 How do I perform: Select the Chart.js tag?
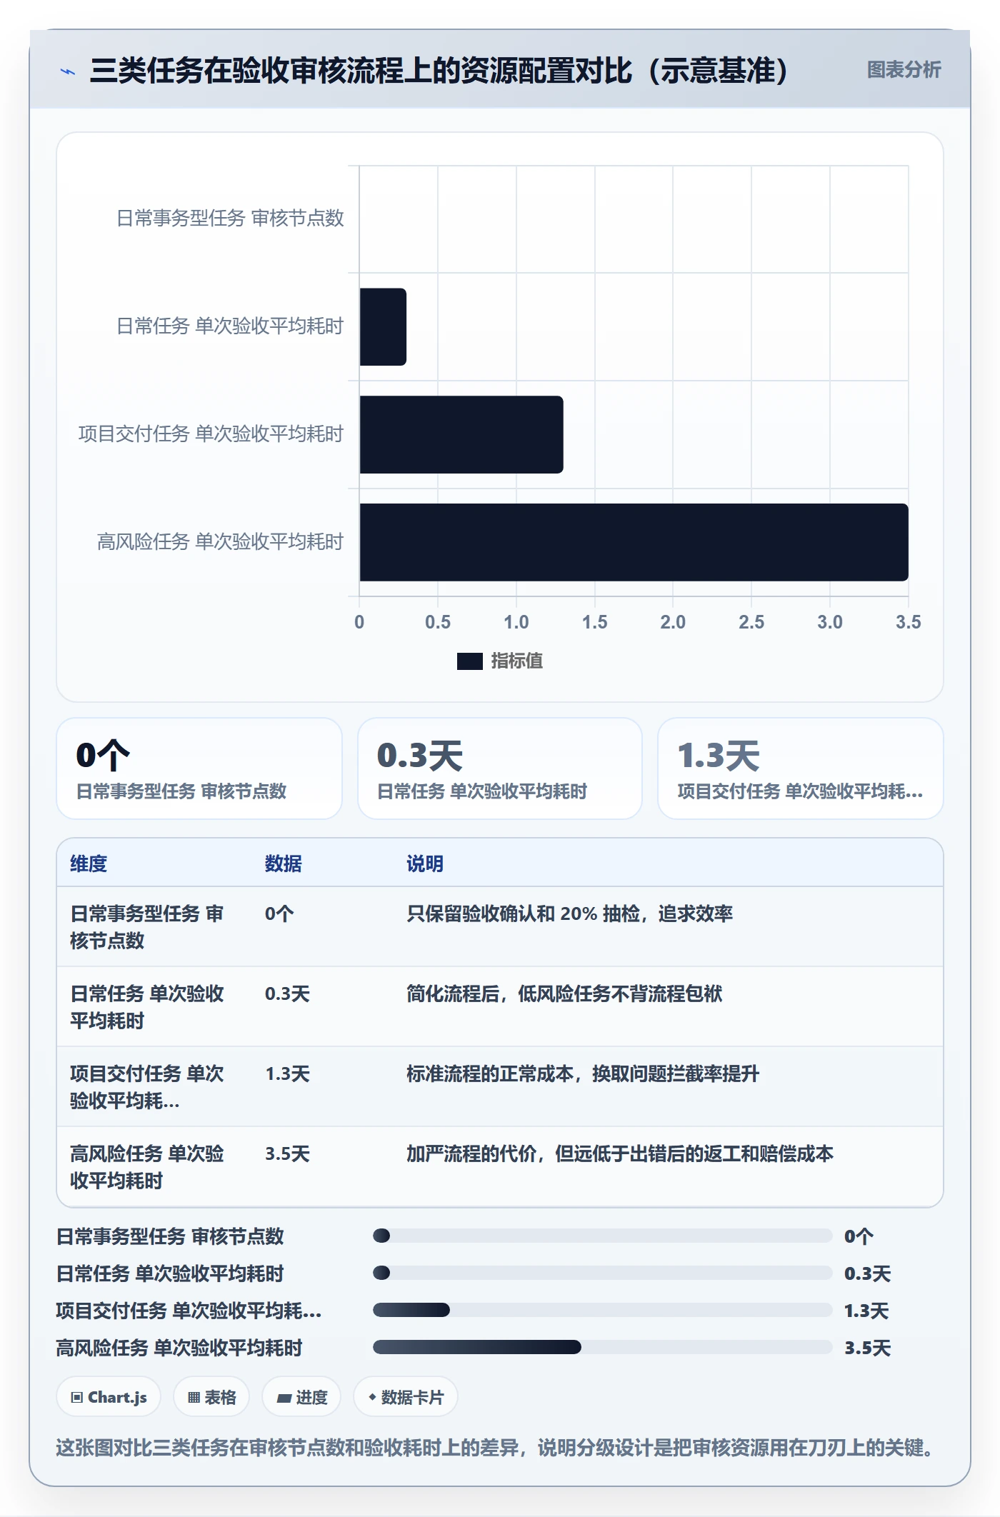(x=109, y=1396)
